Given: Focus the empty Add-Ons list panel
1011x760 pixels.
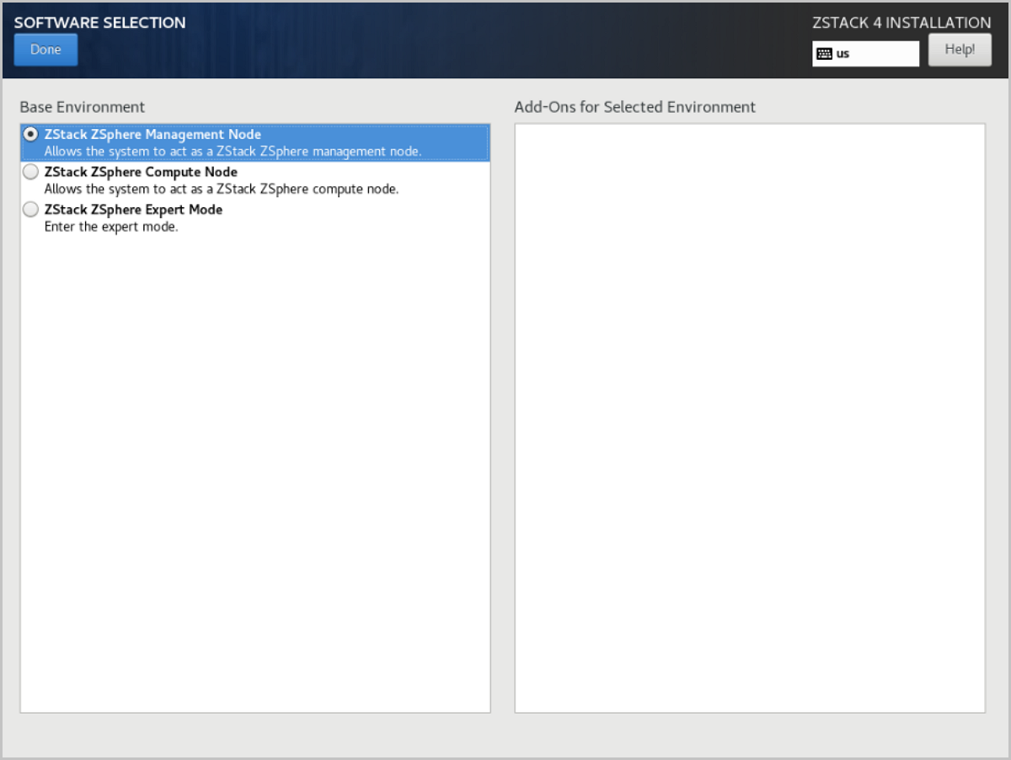Looking at the screenshot, I should coord(750,418).
